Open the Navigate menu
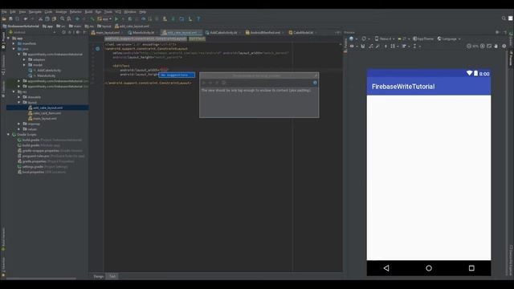Screen dimensions: 514x289 [35, 12]
